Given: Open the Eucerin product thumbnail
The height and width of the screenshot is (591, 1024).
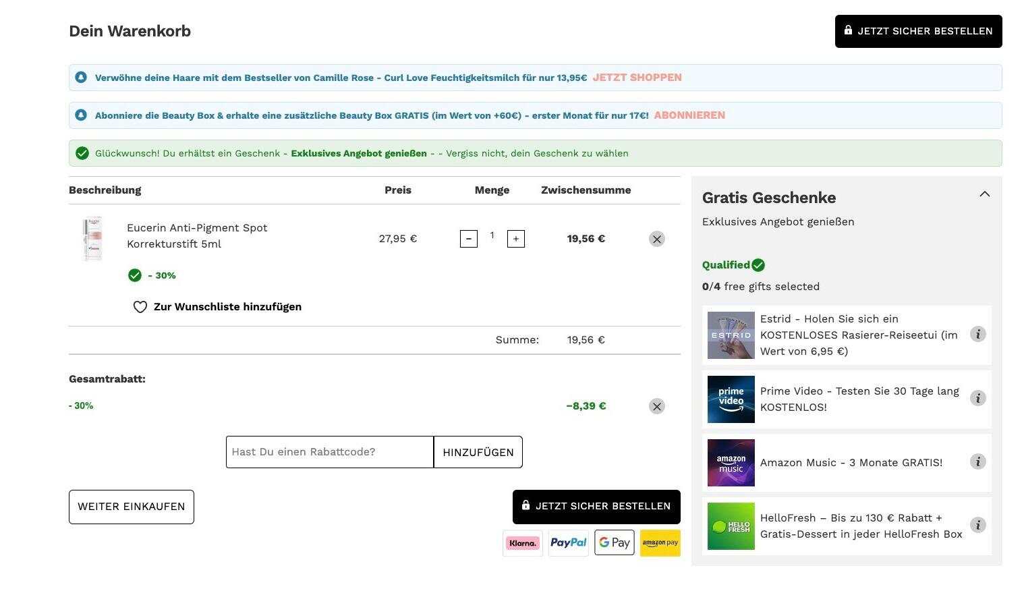Looking at the screenshot, I should tap(93, 239).
